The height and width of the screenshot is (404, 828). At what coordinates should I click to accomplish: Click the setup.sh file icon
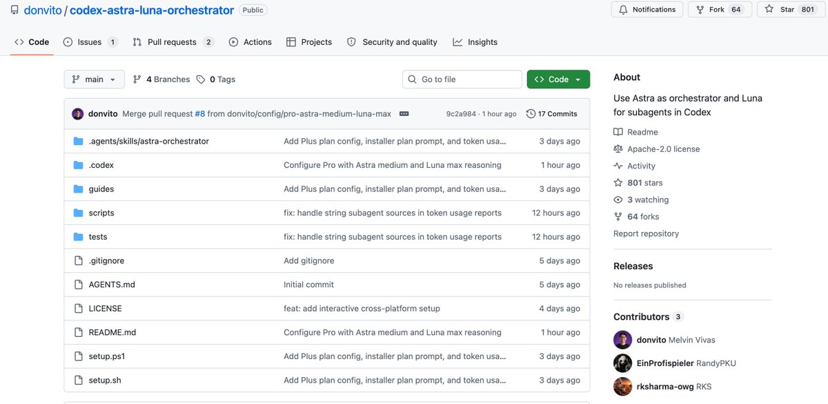(x=78, y=380)
